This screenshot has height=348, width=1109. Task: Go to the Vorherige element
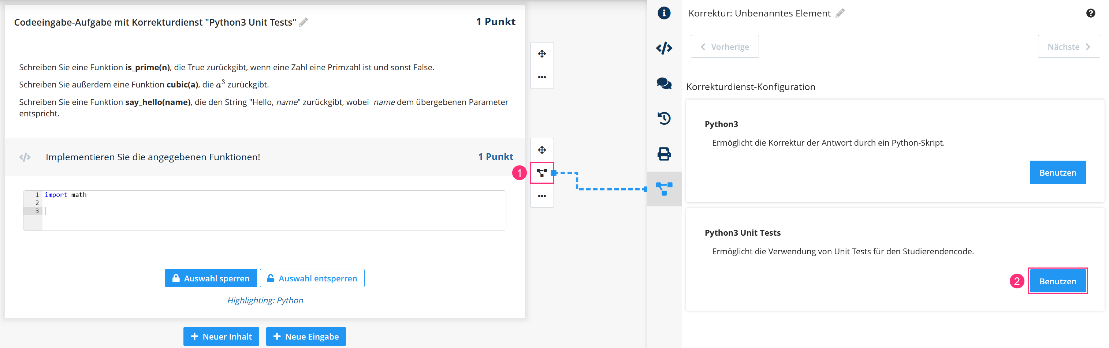(x=725, y=46)
